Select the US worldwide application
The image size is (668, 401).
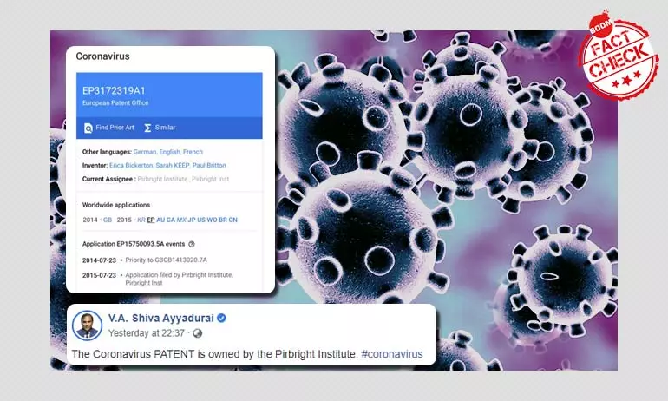pos(201,220)
